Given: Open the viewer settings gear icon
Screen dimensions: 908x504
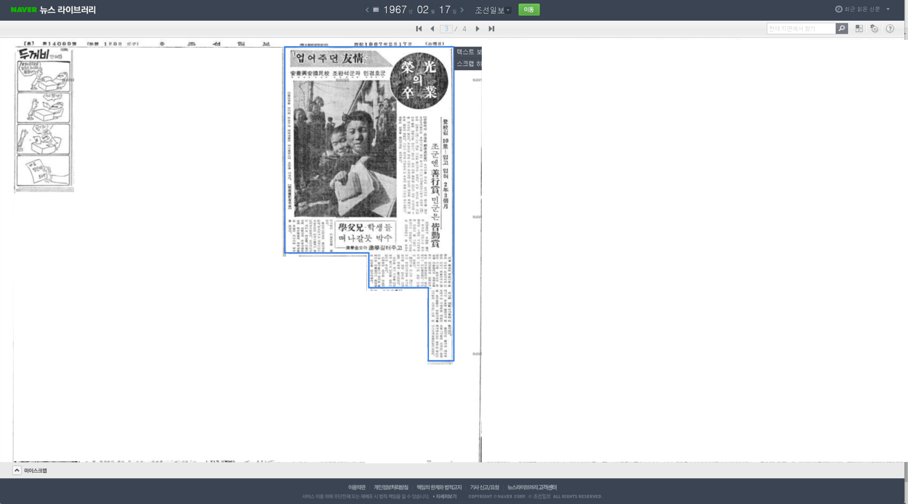Looking at the screenshot, I should pos(874,29).
